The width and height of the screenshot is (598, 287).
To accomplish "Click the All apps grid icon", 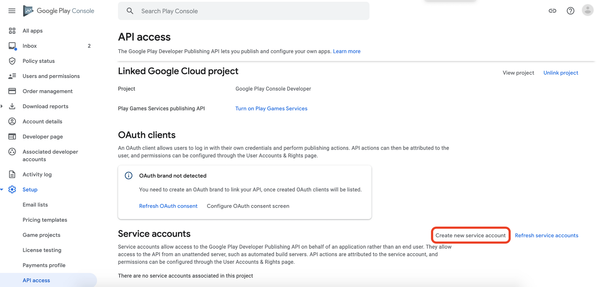I will coord(12,31).
